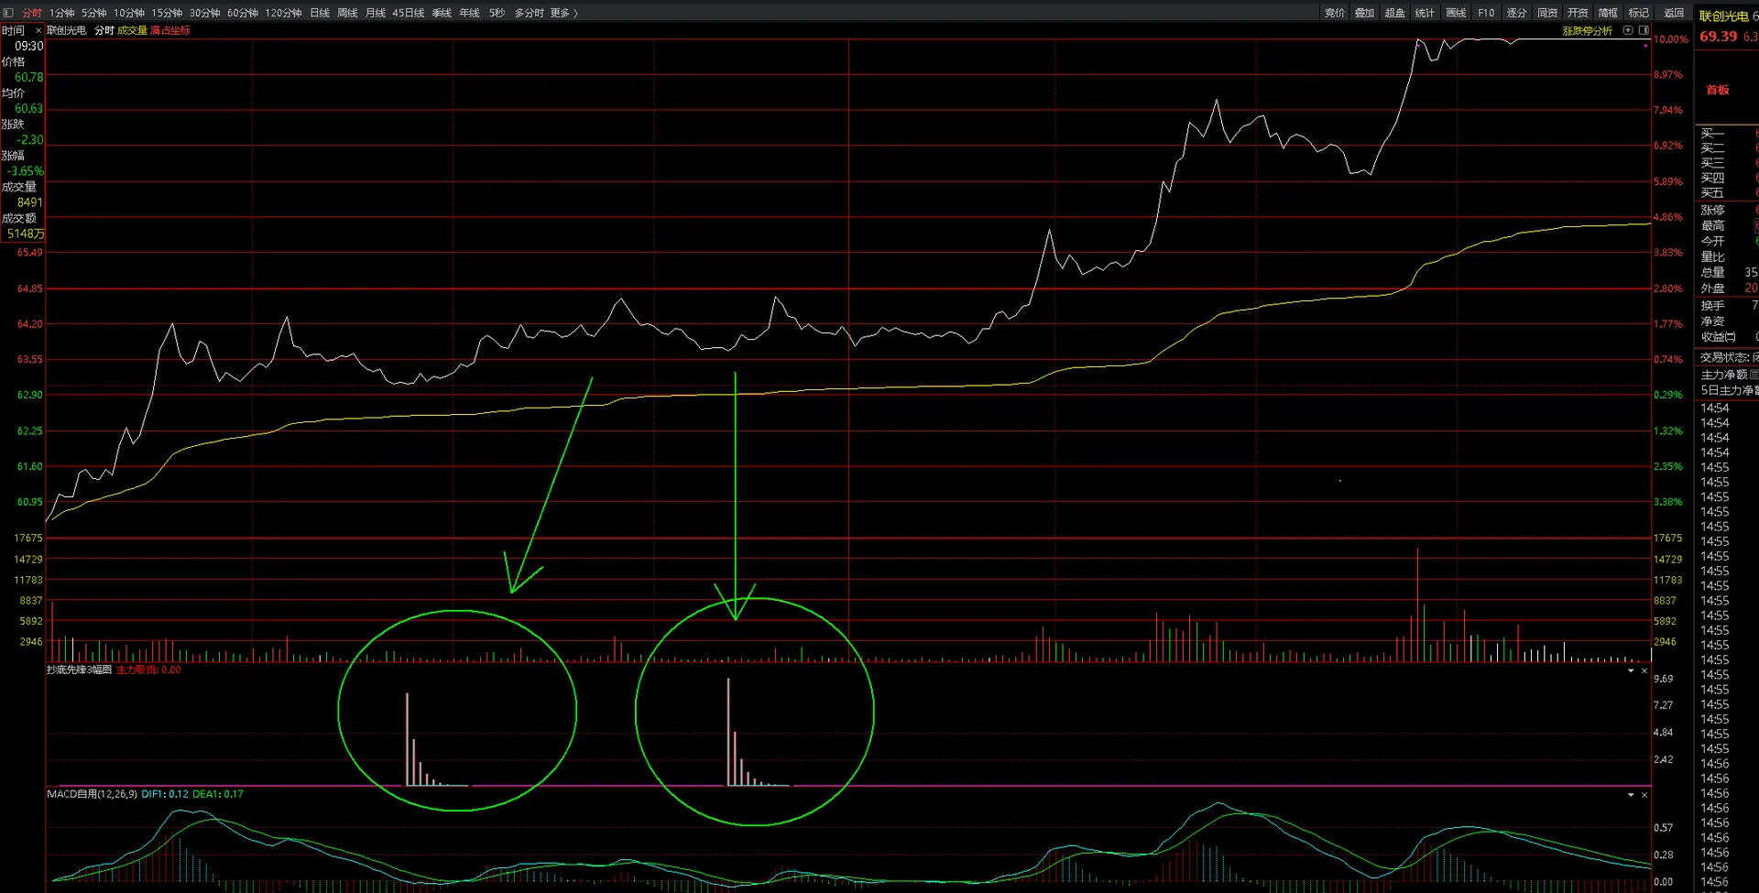The image size is (1759, 893).
Task: Click the up-arrow icon beside 涨跌停分析
Action: (1628, 30)
